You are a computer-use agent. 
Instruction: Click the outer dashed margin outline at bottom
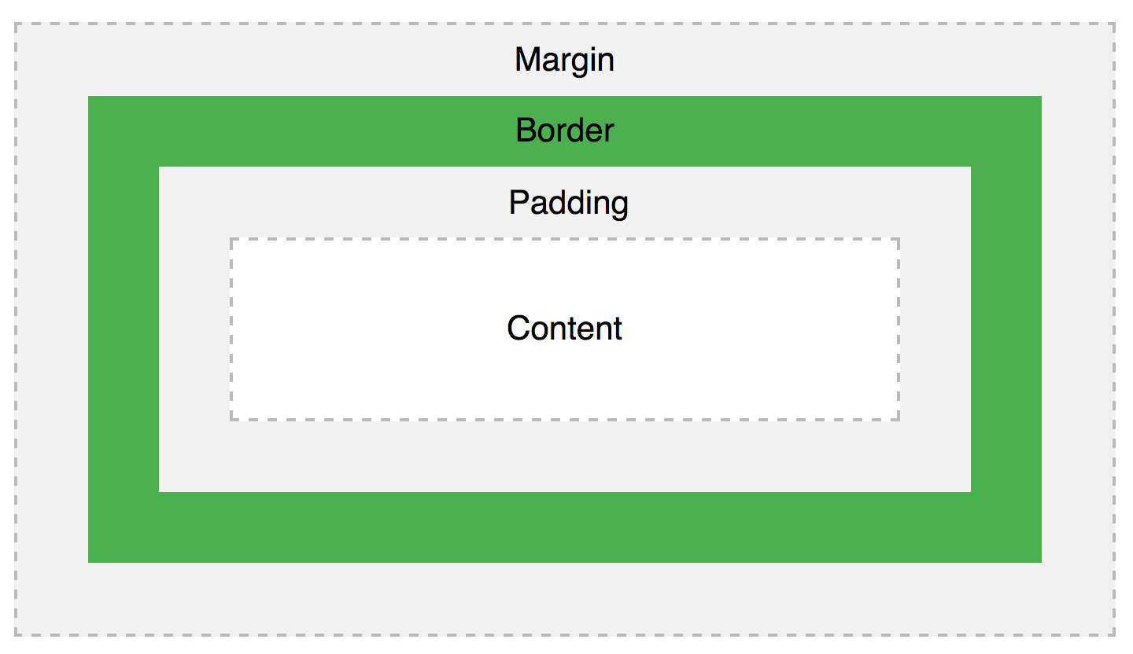tap(565, 634)
